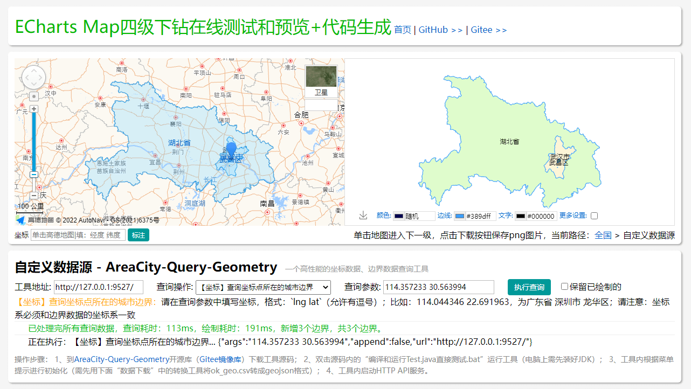Viewport: 691px width, 389px height.
Task: Click the zoom slider handle on the map
Action: pos(34,175)
